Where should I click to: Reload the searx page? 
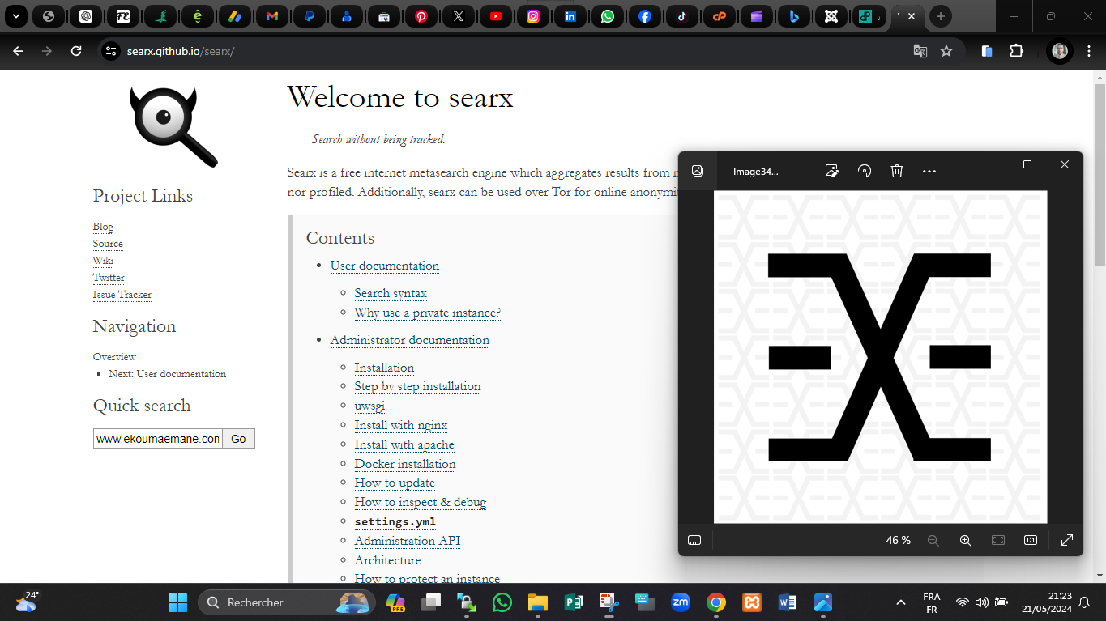coord(76,51)
